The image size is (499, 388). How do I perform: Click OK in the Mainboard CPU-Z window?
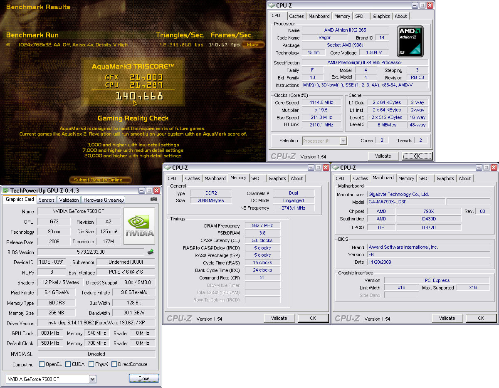click(481, 318)
